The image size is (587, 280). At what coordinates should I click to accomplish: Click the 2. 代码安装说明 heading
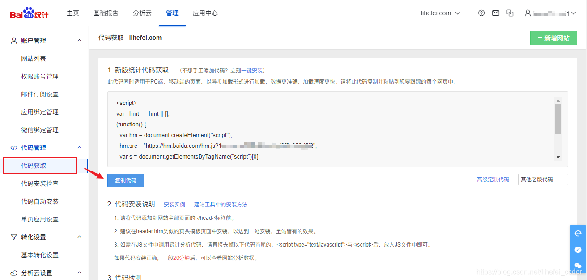tap(131, 204)
